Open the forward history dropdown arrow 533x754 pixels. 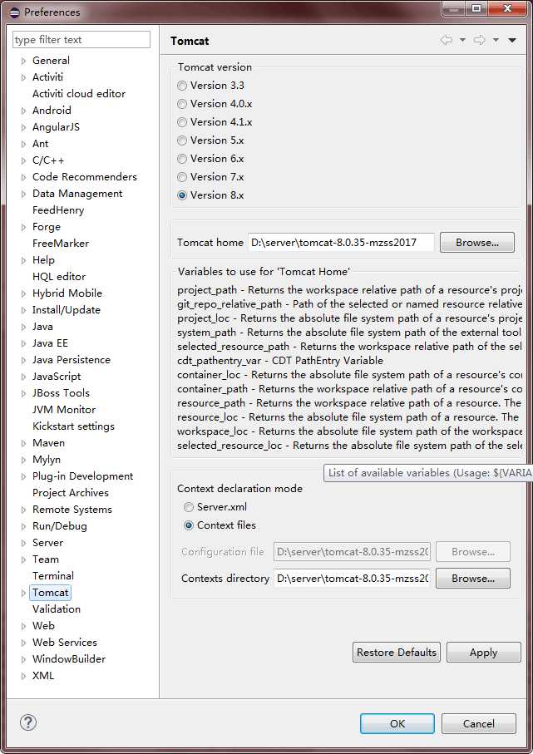click(x=496, y=40)
